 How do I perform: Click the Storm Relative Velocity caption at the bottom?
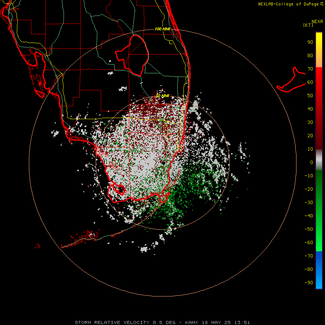tap(162, 322)
